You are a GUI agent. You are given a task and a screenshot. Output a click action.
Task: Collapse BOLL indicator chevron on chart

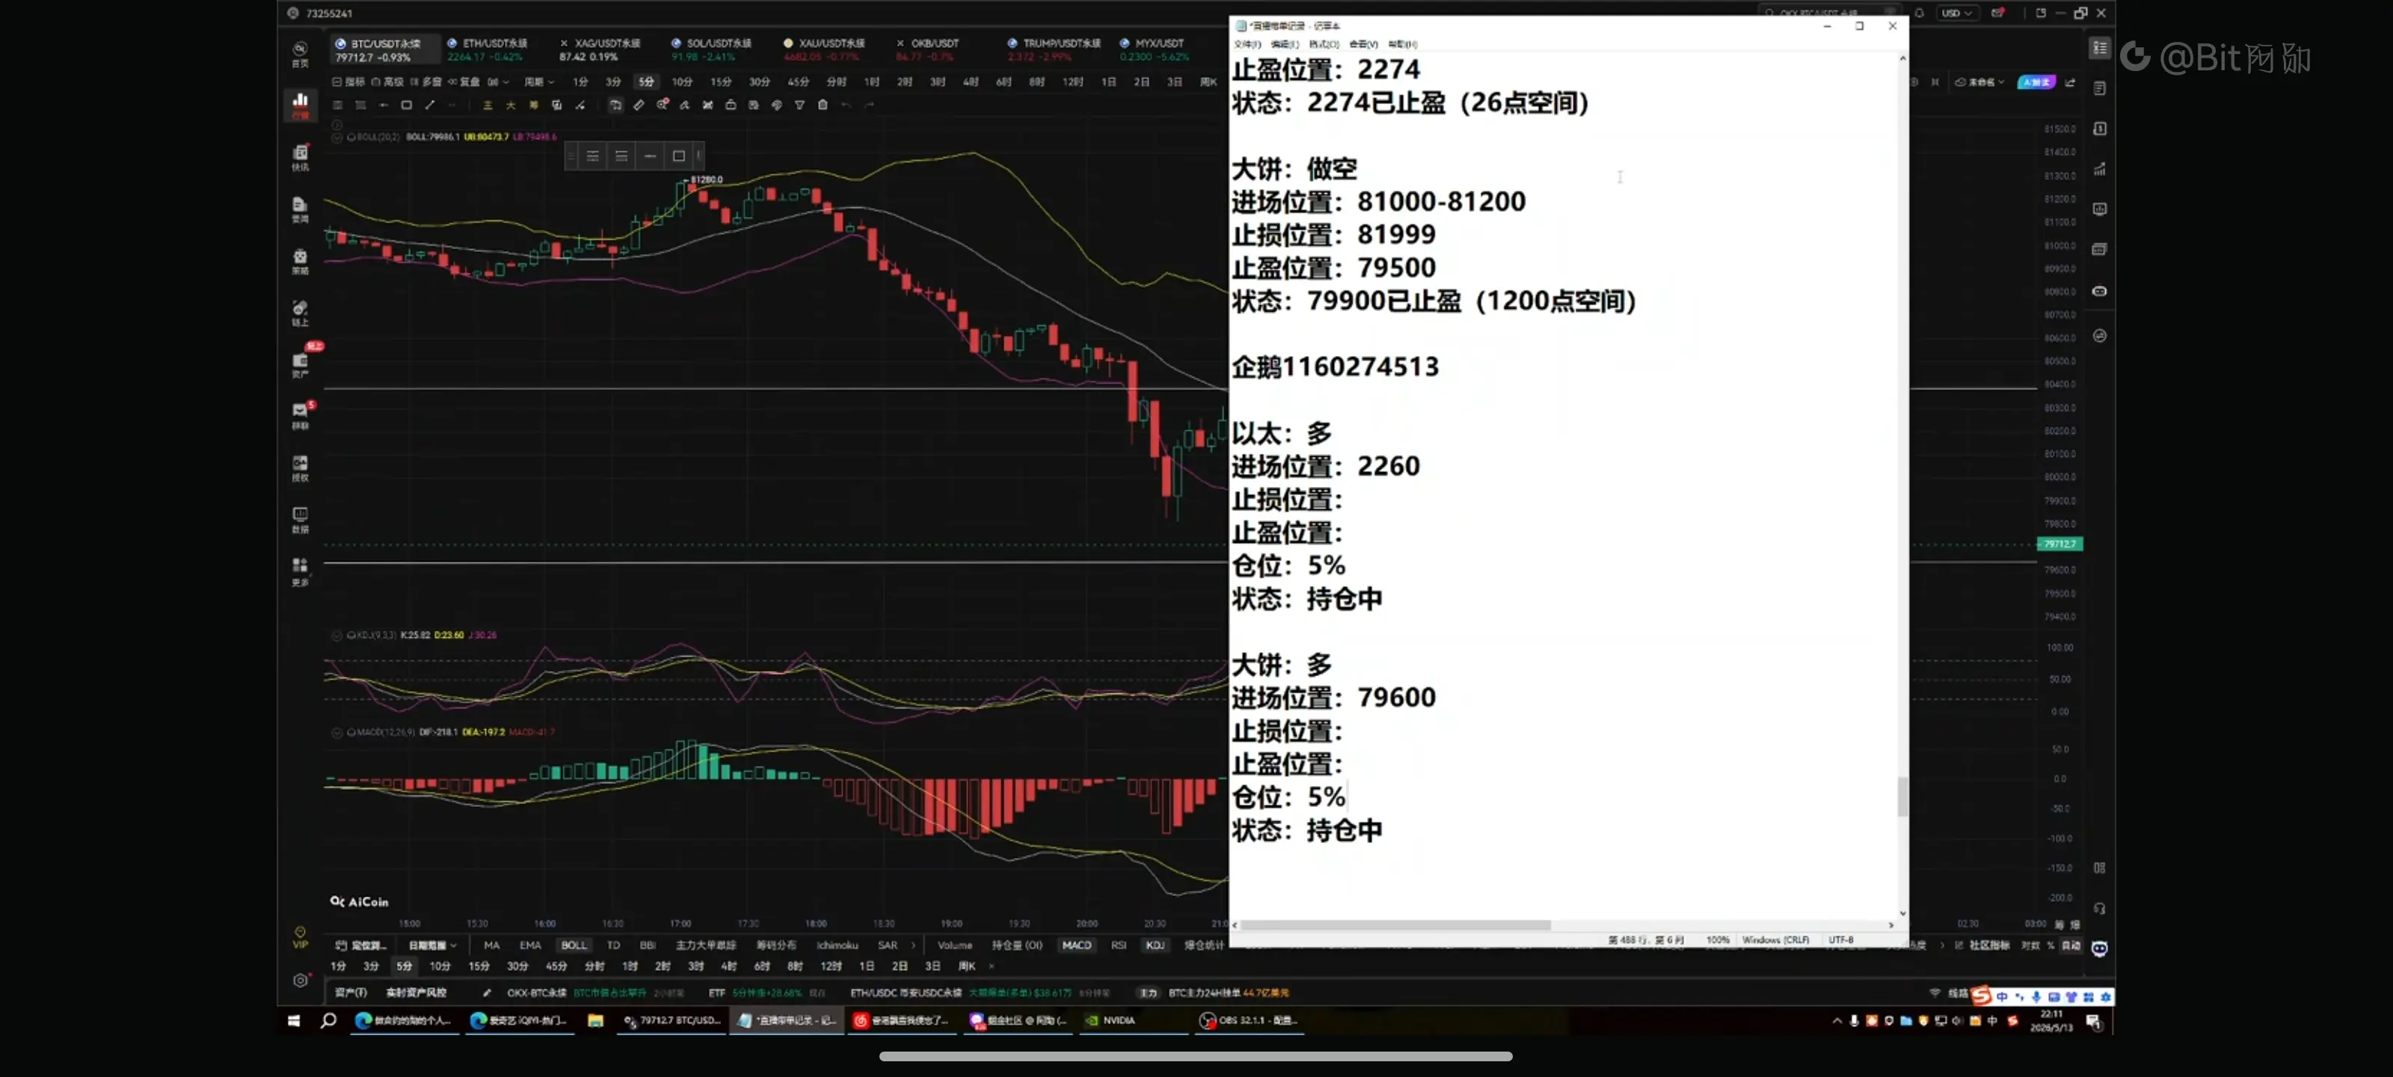click(337, 137)
